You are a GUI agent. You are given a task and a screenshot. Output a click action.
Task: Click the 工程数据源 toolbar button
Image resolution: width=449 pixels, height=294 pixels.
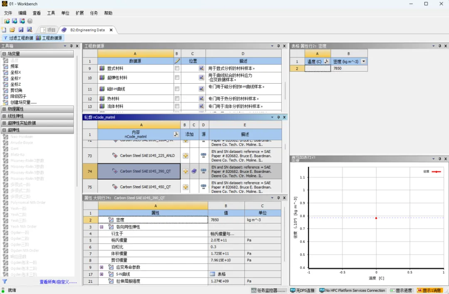point(49,38)
